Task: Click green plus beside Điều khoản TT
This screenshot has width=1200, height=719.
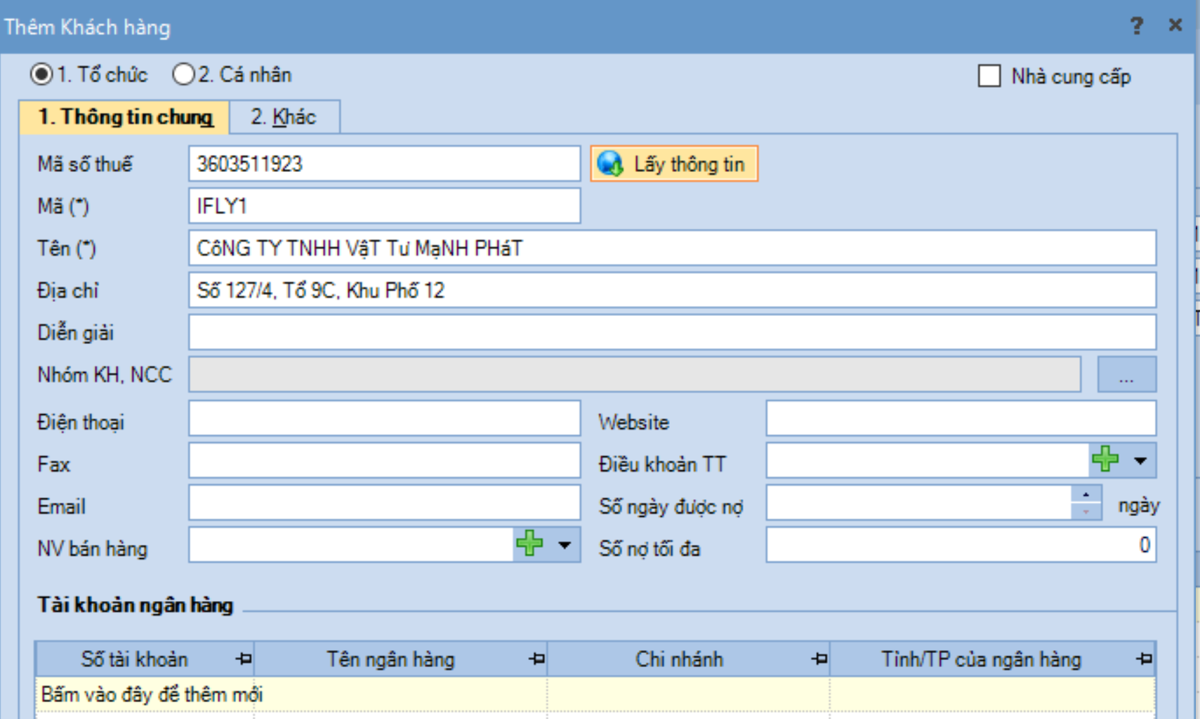Action: [1105, 460]
